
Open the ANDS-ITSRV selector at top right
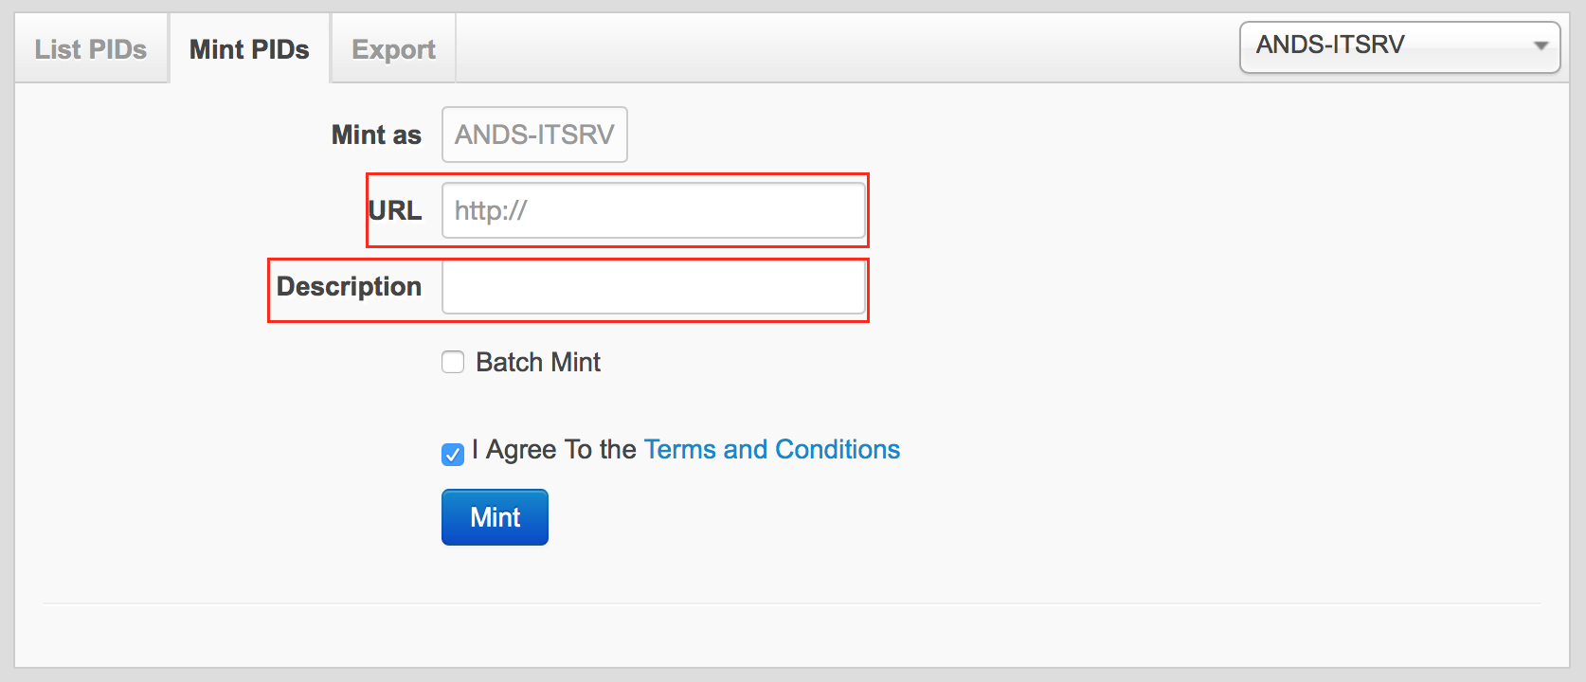[x=1383, y=46]
